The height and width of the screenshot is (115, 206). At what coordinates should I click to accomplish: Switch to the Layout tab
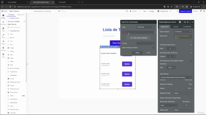(x=176, y=27)
